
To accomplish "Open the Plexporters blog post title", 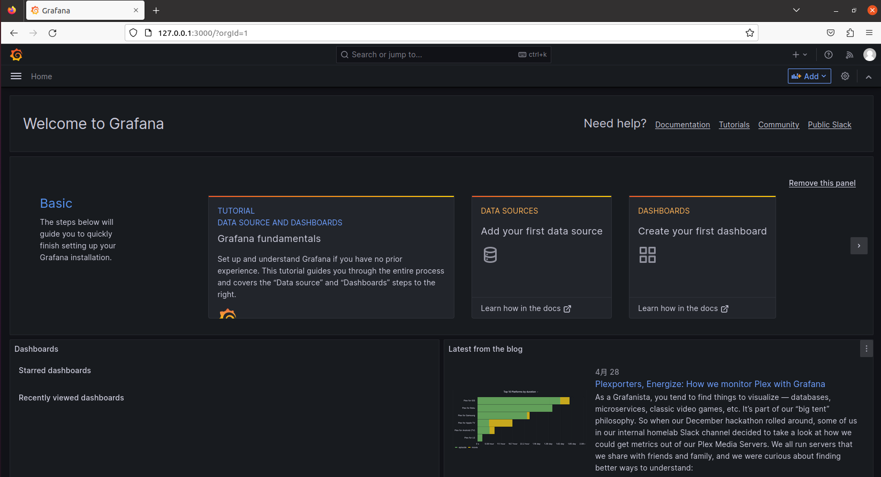I will click(710, 384).
